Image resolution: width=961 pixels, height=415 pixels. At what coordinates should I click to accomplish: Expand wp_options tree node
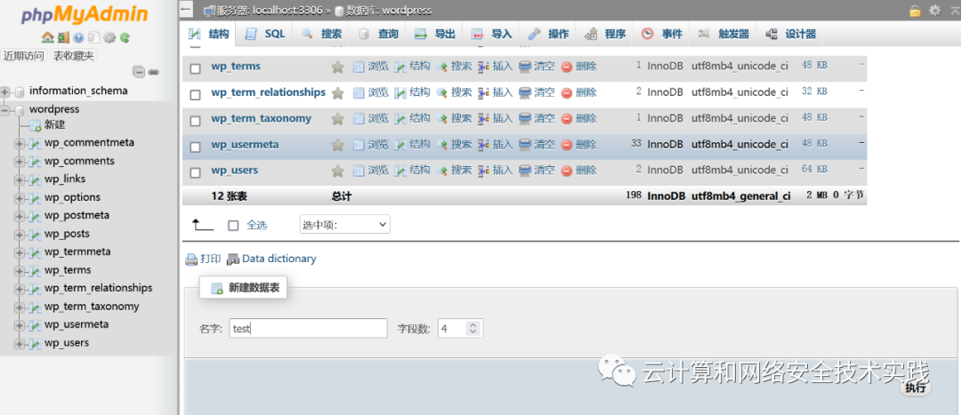(x=20, y=198)
